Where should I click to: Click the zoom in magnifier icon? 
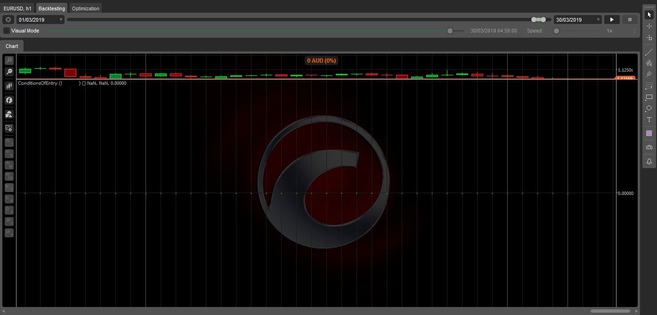[x=9, y=61]
